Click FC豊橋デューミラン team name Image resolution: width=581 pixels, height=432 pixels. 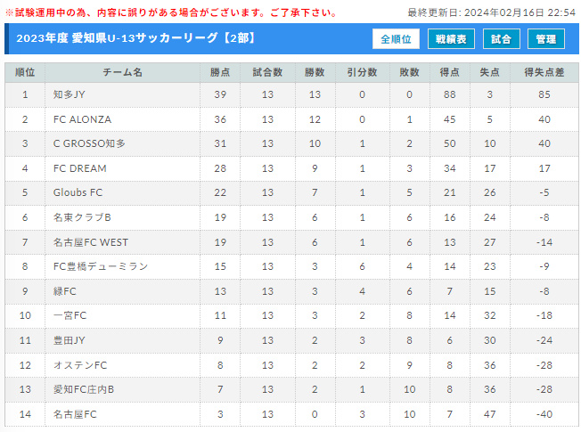[x=101, y=266]
